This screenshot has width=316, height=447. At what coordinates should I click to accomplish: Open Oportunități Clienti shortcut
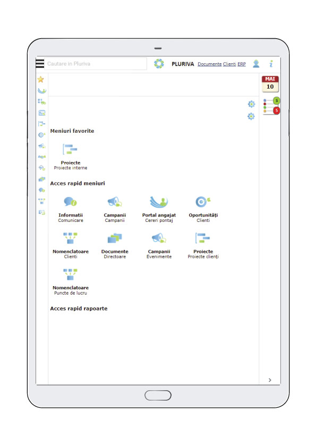point(203,209)
